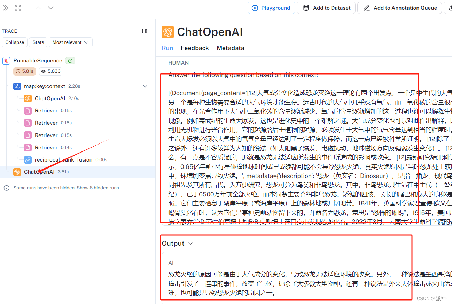Click OpenAI icon of ChatOpenAI 3.51s

[x=17, y=172]
